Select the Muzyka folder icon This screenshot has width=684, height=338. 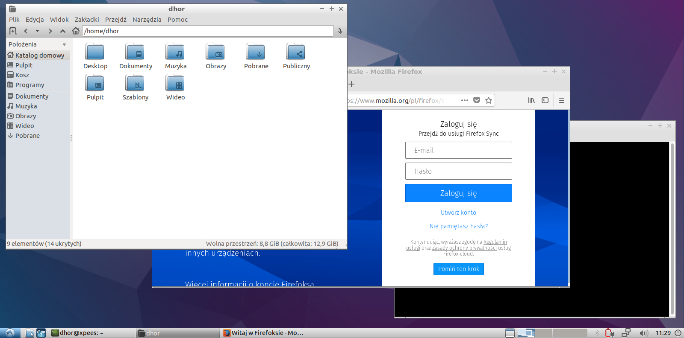[175, 52]
